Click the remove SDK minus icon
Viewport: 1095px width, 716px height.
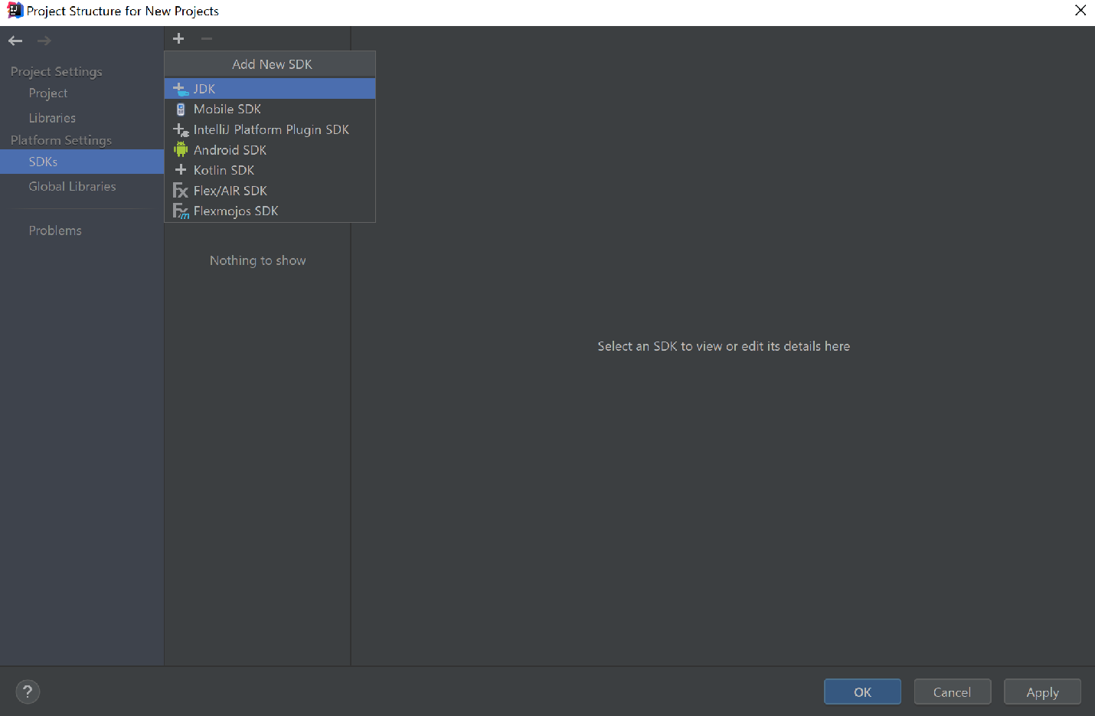[205, 38]
